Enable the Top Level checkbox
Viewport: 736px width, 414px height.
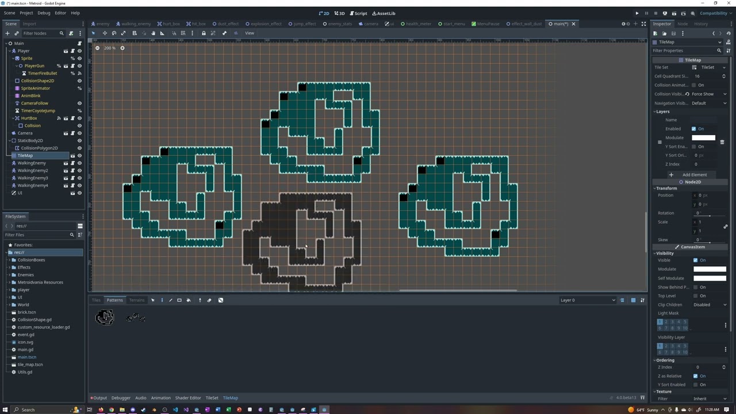pos(696,296)
